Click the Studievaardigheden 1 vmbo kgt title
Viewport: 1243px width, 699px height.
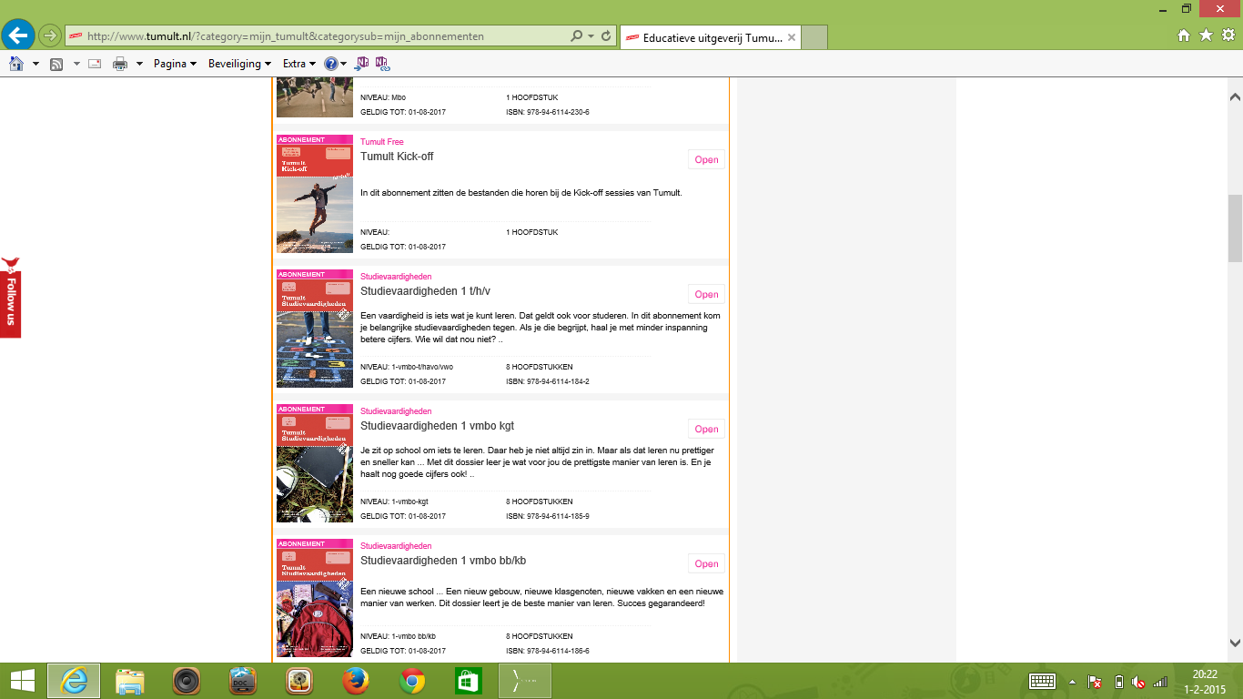[438, 426]
